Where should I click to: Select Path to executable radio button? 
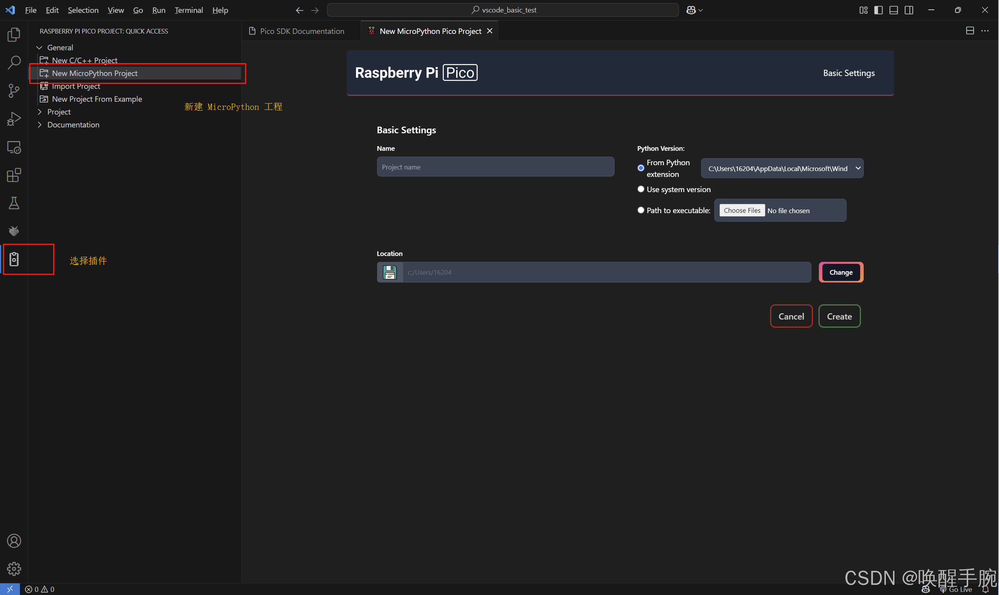pos(641,210)
